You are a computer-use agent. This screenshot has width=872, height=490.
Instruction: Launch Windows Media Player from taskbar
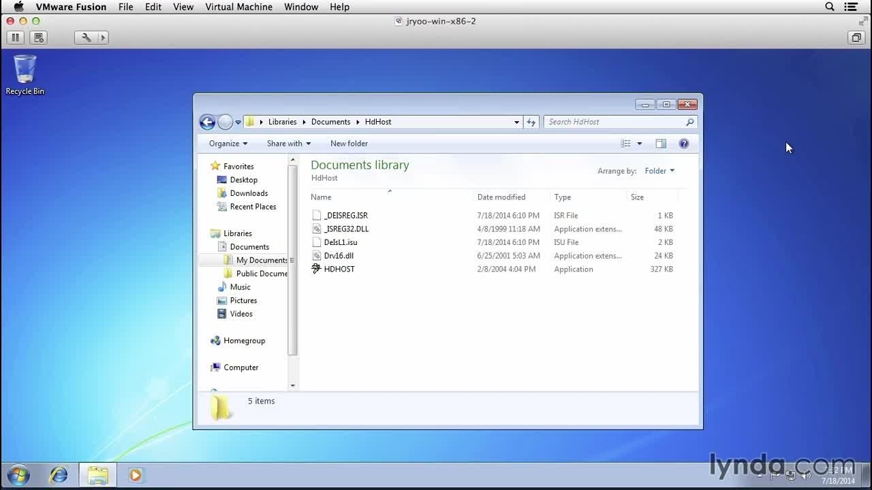[136, 474]
